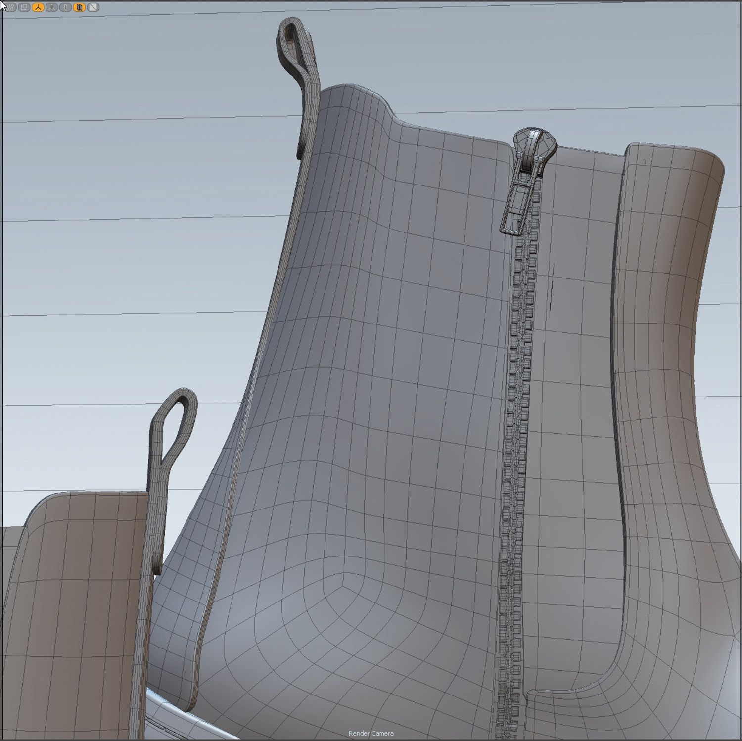Click the Render Camera viewport label

(x=371, y=733)
